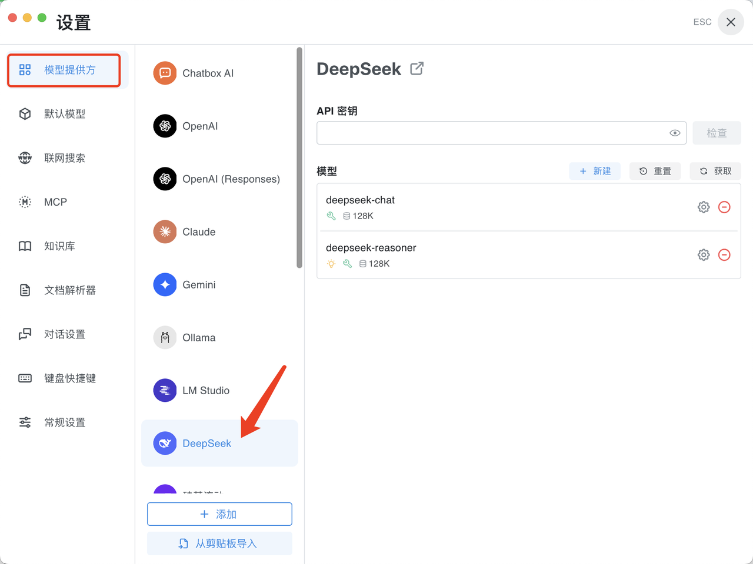Image resolution: width=753 pixels, height=564 pixels.
Task: Open the LM Studio provider entry
Action: point(206,391)
